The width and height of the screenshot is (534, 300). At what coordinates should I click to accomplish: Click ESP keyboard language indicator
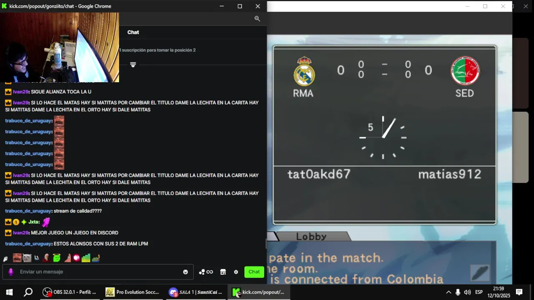479,292
